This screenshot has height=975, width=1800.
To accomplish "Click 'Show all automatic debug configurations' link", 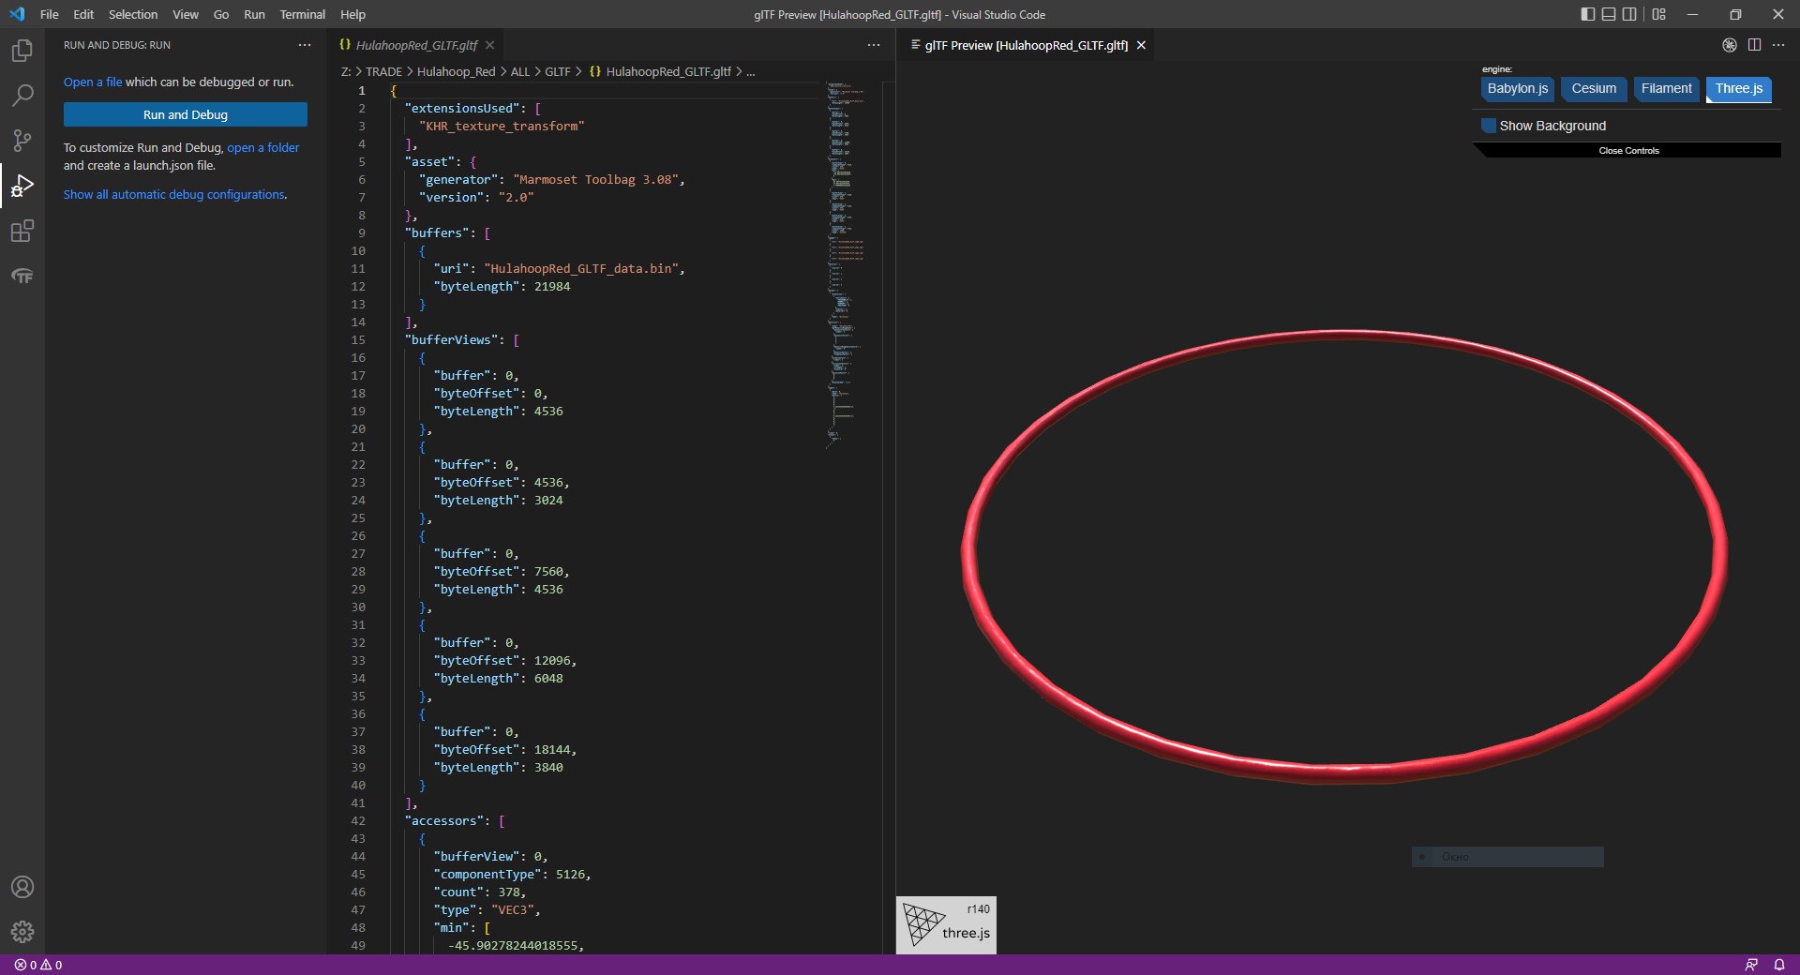I will click(x=174, y=195).
